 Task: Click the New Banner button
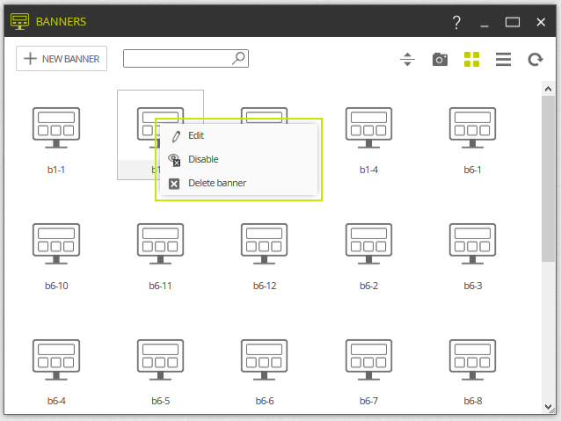[62, 58]
